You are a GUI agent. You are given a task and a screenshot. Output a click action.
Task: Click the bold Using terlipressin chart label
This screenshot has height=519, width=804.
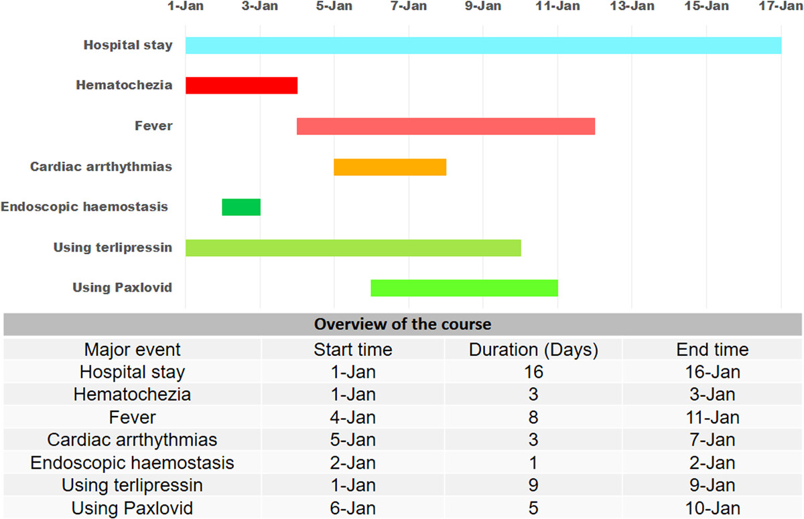point(113,247)
